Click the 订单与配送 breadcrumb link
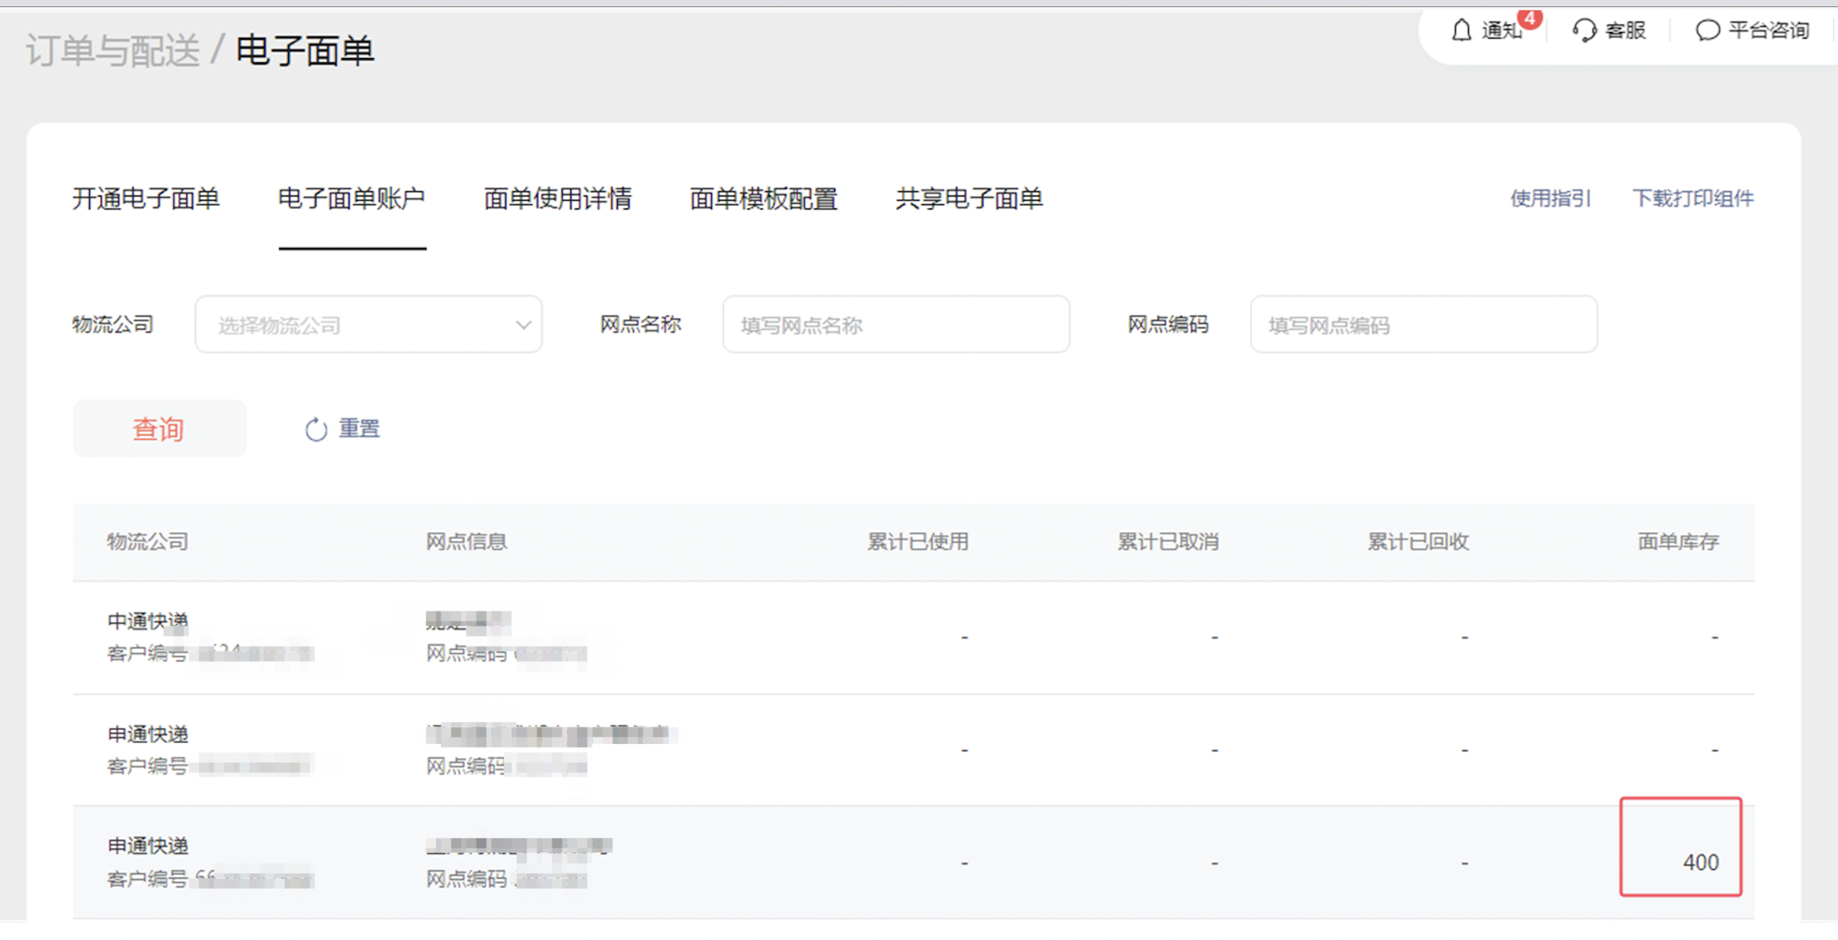The height and width of the screenshot is (940, 1838). pyautogui.click(x=113, y=50)
